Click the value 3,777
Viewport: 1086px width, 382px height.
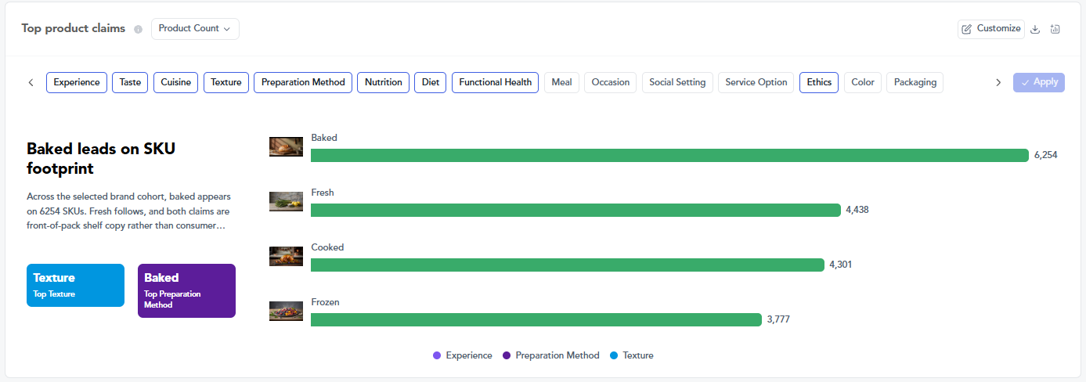point(778,319)
